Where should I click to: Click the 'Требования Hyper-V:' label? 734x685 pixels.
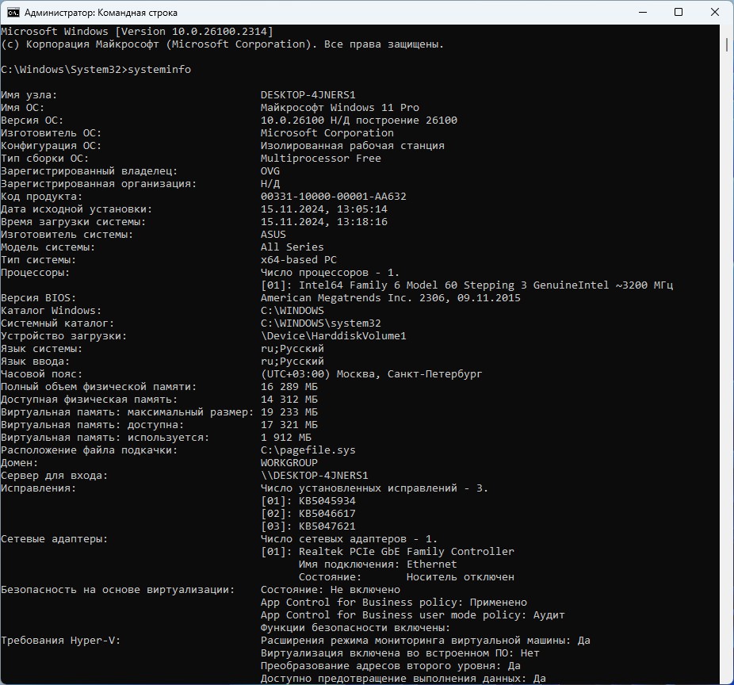[61, 640]
